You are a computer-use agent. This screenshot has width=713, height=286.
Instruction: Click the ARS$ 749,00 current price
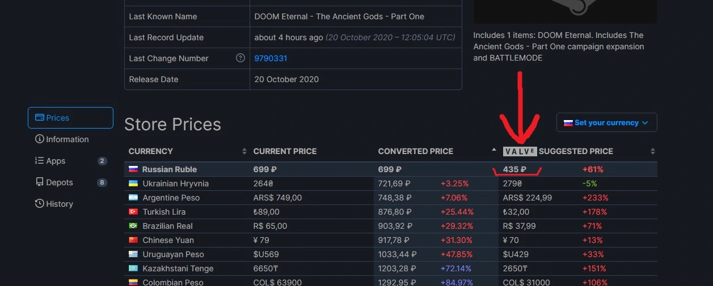[277, 198]
